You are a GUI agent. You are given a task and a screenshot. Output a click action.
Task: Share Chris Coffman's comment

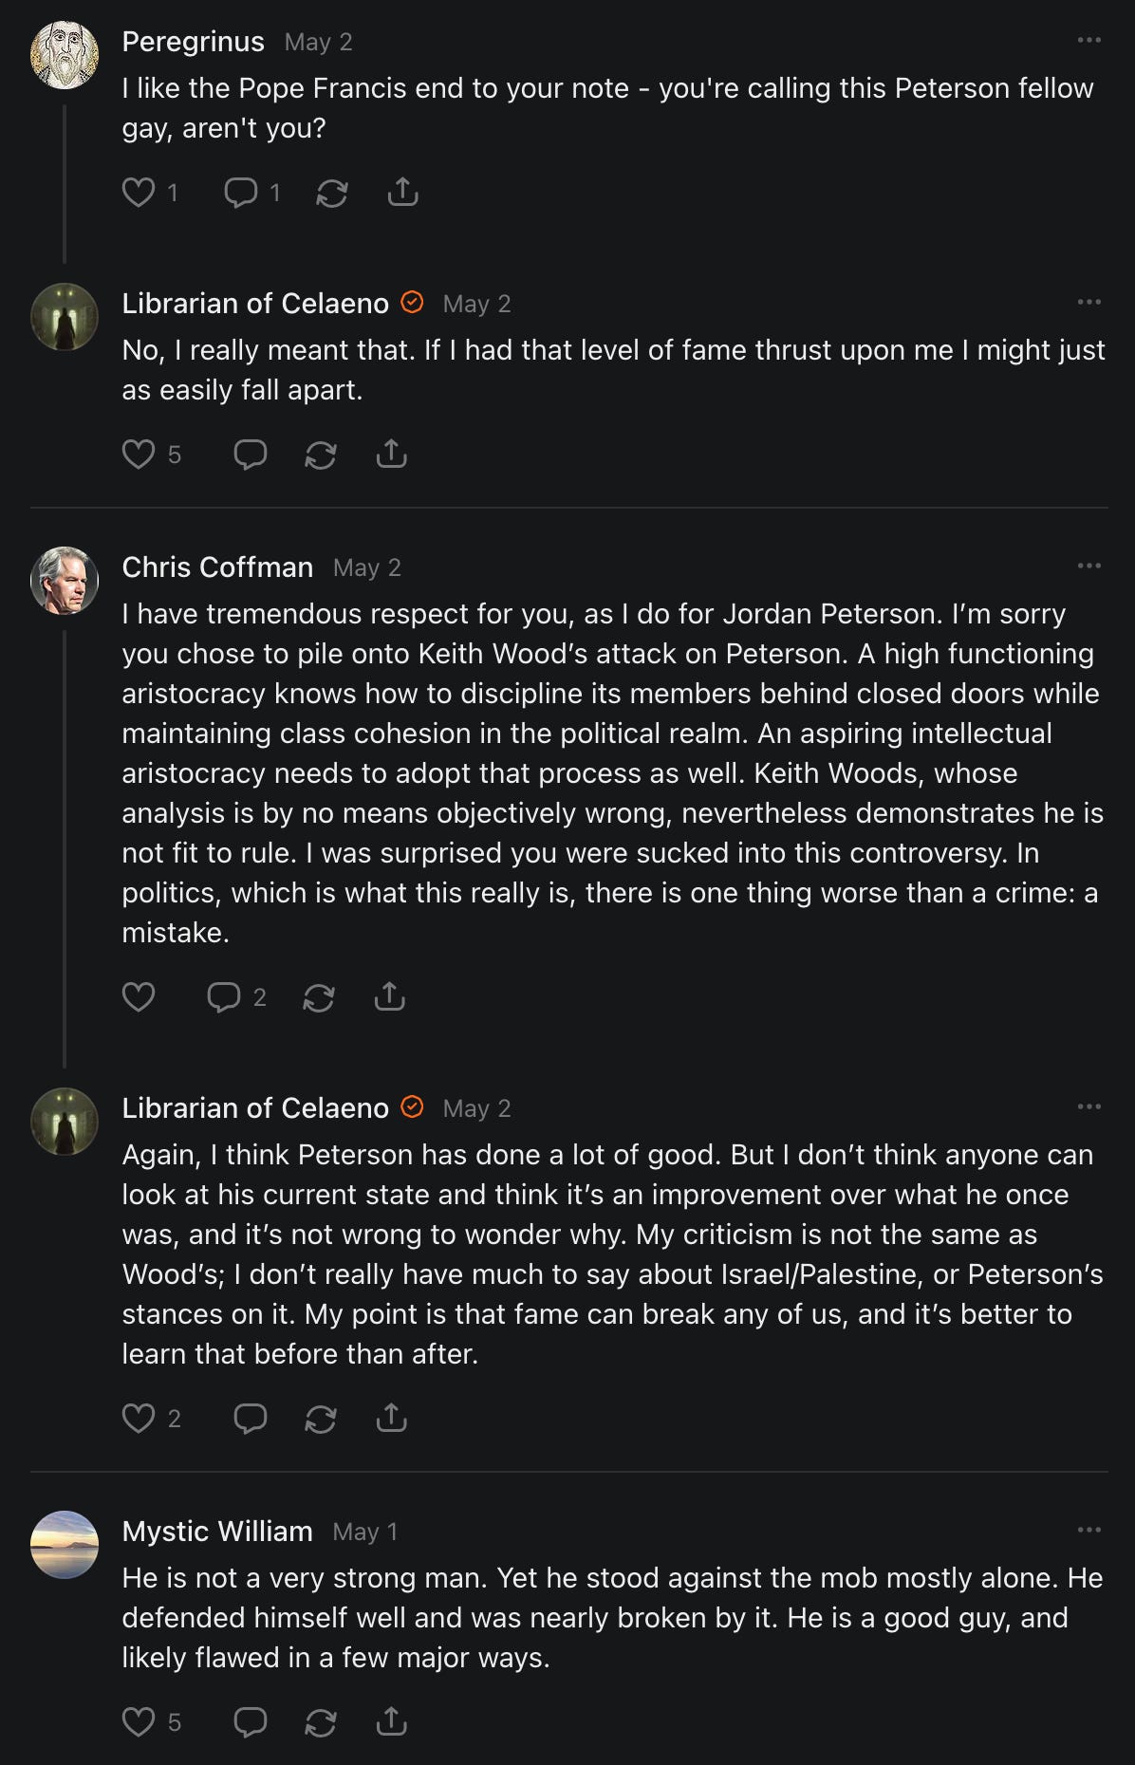390,997
